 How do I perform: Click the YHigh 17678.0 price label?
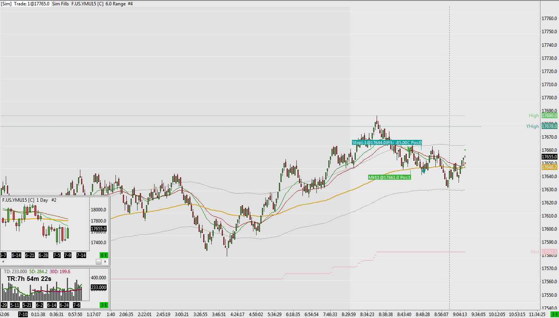[x=549, y=126]
